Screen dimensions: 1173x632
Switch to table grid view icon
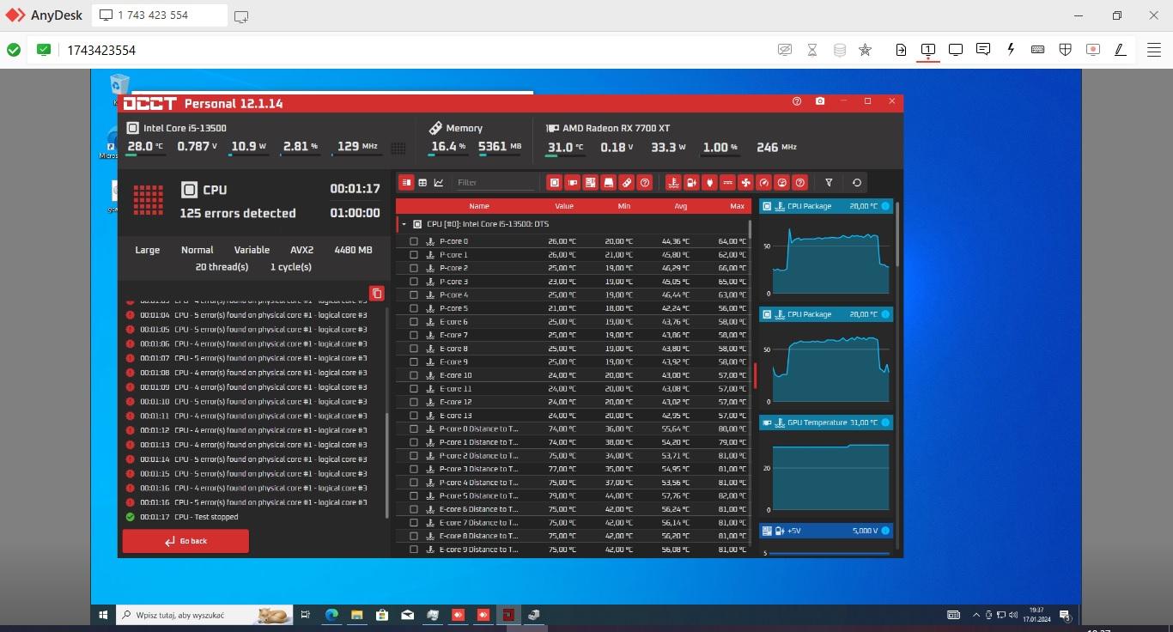pyautogui.click(x=422, y=183)
